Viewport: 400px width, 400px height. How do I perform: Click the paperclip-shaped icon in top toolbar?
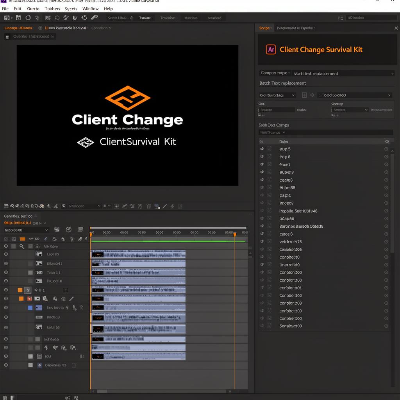94,18
